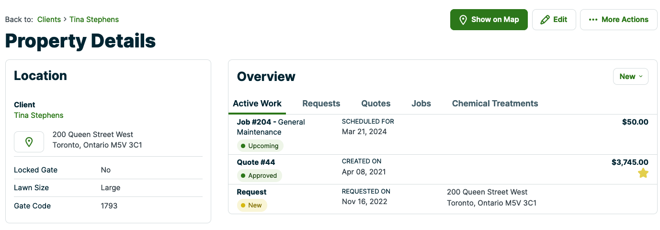Click Tina Stephens client name in Location
This screenshot has width=660, height=230.
(x=39, y=115)
